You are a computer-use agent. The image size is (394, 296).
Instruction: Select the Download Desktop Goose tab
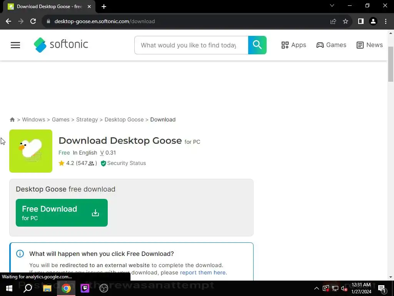tap(49, 7)
